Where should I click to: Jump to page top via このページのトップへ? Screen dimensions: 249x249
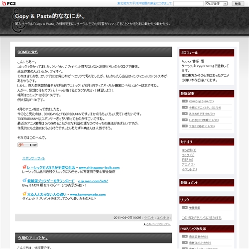(x=158, y=224)
